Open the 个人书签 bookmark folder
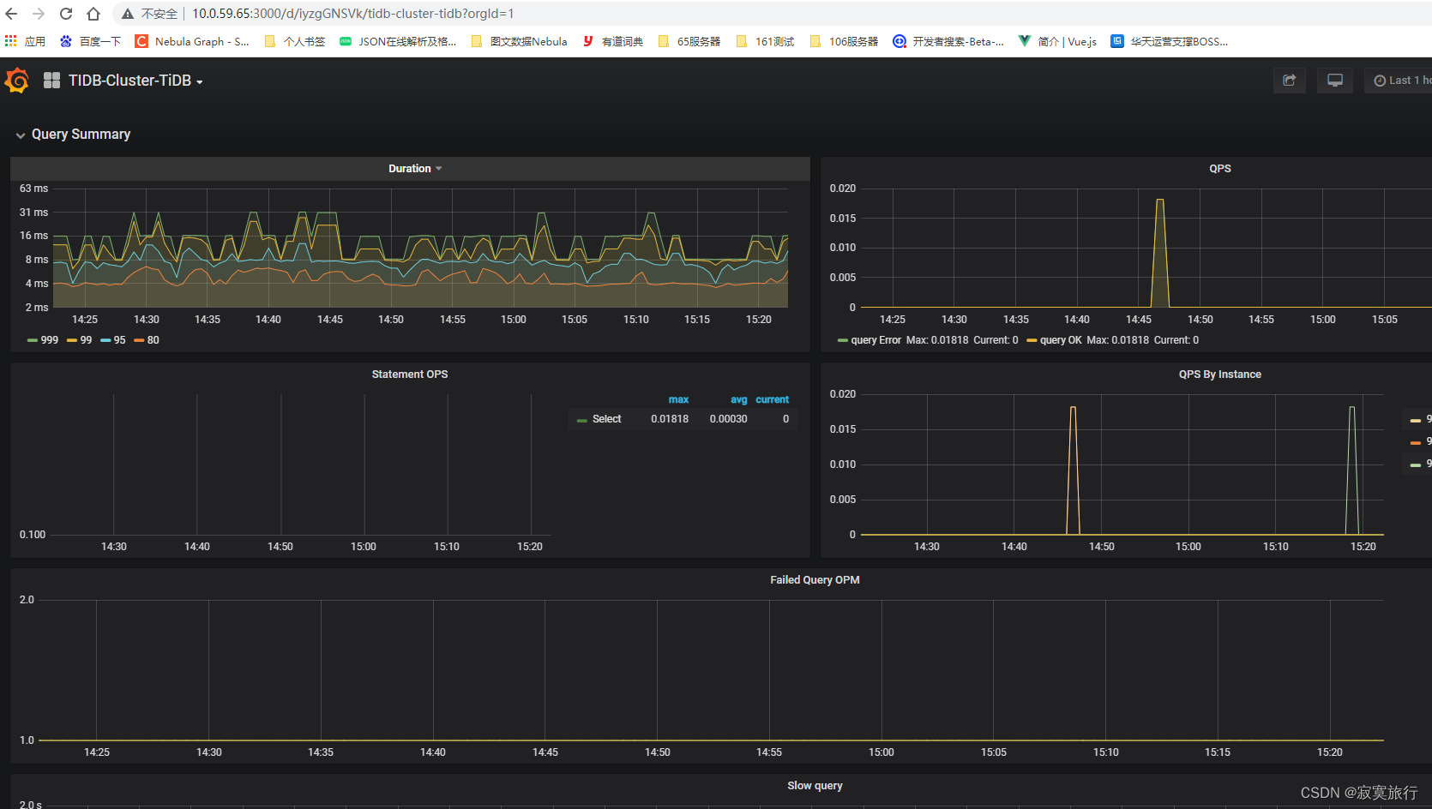 295,41
